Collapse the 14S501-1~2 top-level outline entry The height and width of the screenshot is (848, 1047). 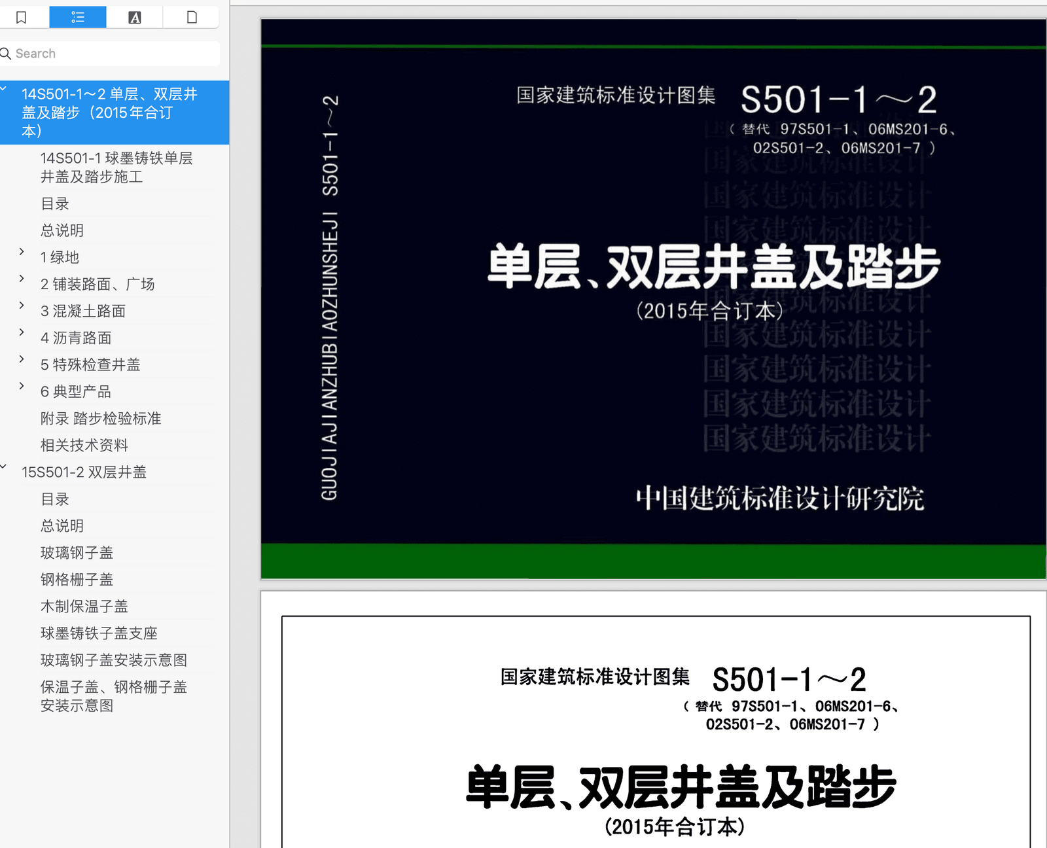pos(4,87)
